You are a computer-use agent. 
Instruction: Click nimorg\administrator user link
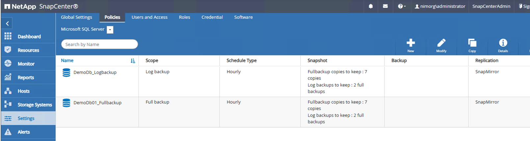440,6
